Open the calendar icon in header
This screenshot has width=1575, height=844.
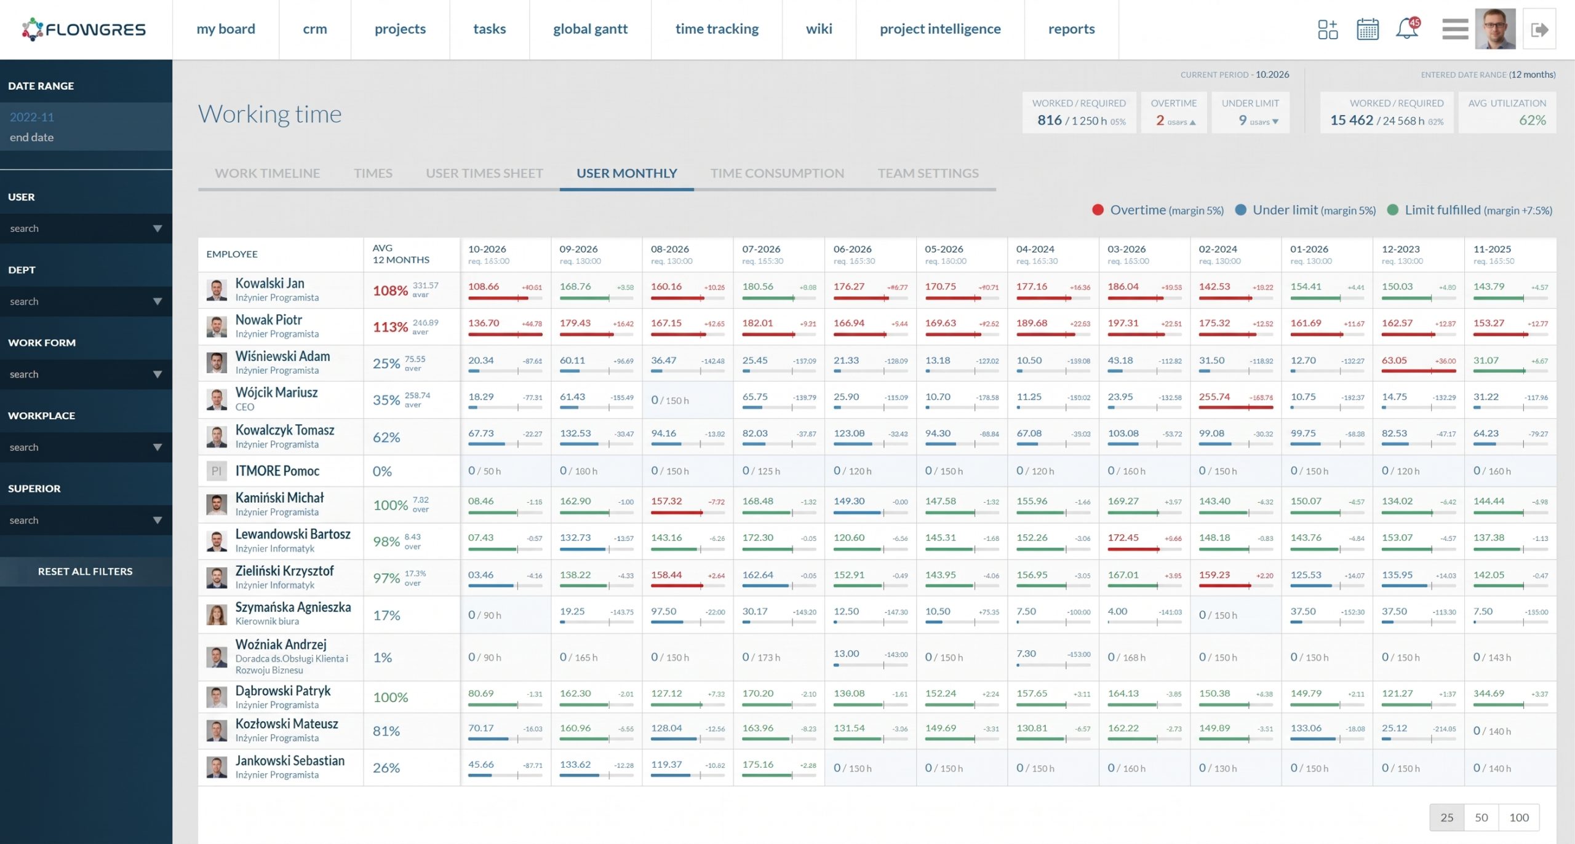[x=1367, y=29]
